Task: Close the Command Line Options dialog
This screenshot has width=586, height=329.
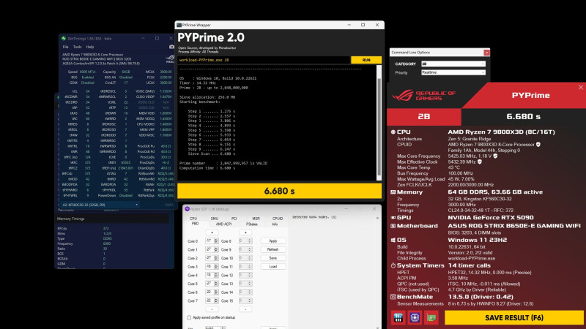Action: pyautogui.click(x=486, y=53)
